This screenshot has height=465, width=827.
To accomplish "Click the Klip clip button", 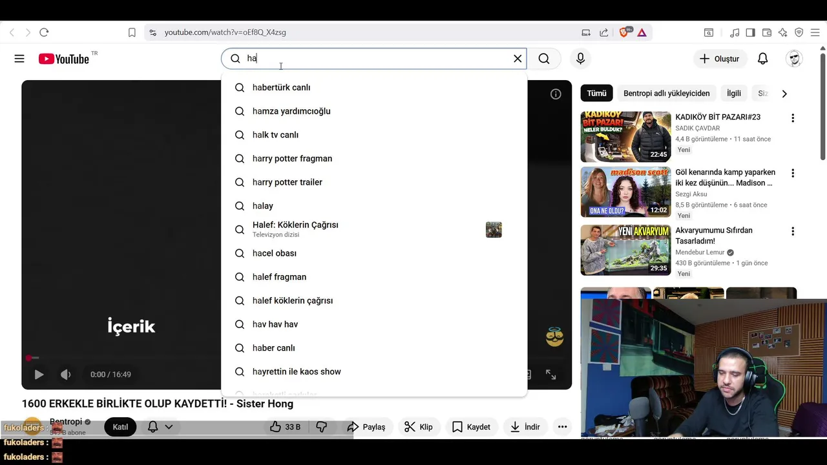I will click(419, 427).
